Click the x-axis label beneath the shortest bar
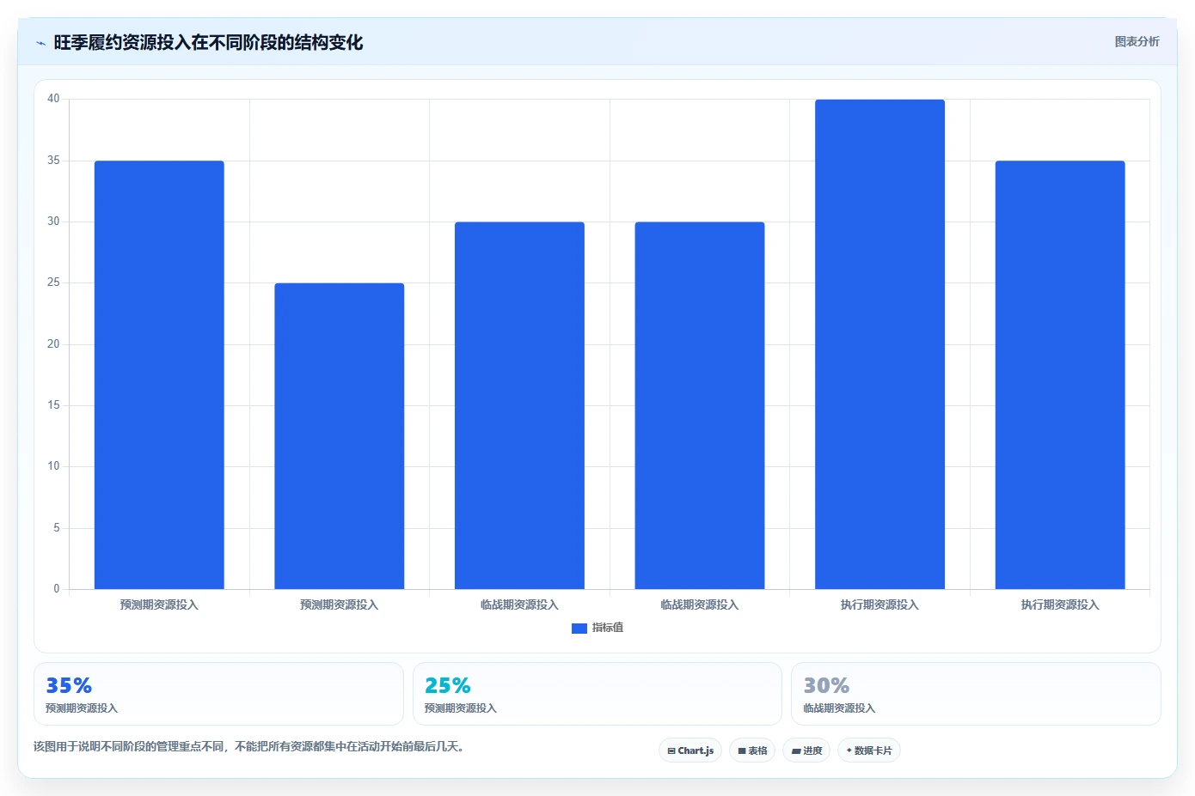Image resolution: width=1195 pixels, height=796 pixels. pyautogui.click(x=340, y=605)
